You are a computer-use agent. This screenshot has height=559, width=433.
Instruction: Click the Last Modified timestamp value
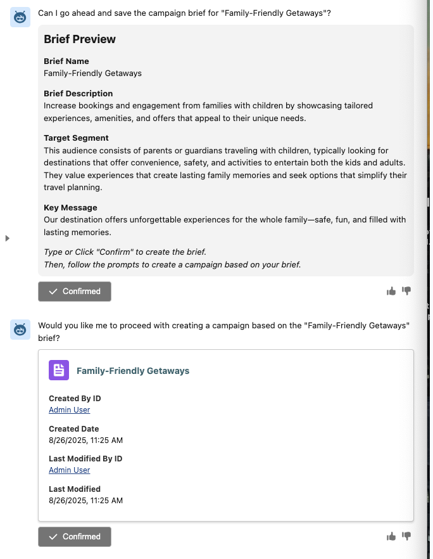pyautogui.click(x=85, y=500)
